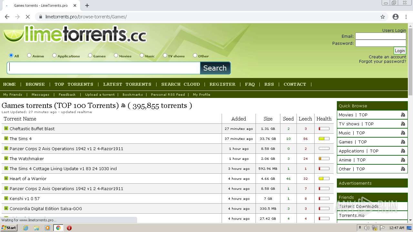Open SEARCH CLOUD in the navigation bar
Image resolution: width=413 pixels, height=232 pixels.
(x=181, y=84)
